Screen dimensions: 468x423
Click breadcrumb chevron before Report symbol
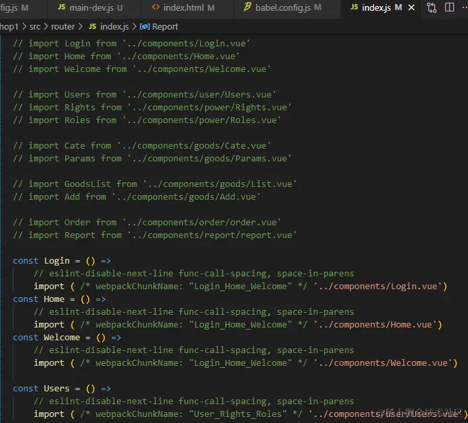coord(134,27)
